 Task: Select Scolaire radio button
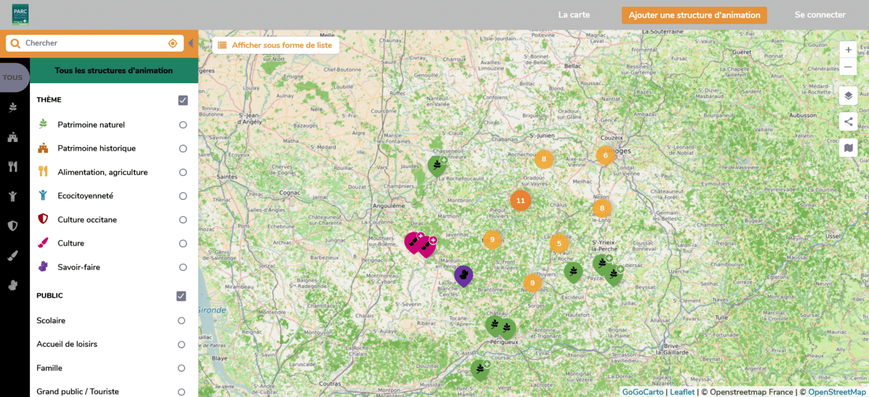[181, 321]
